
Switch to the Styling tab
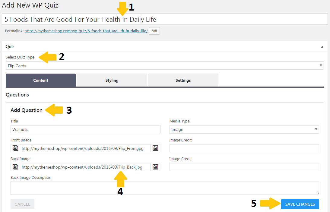(112, 80)
